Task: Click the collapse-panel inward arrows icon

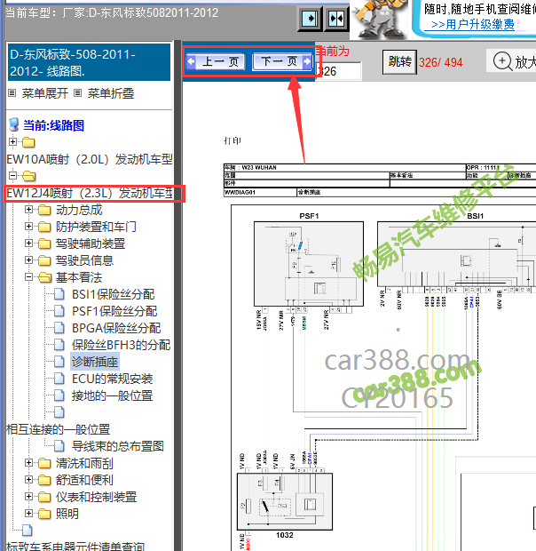Action: pos(336,18)
